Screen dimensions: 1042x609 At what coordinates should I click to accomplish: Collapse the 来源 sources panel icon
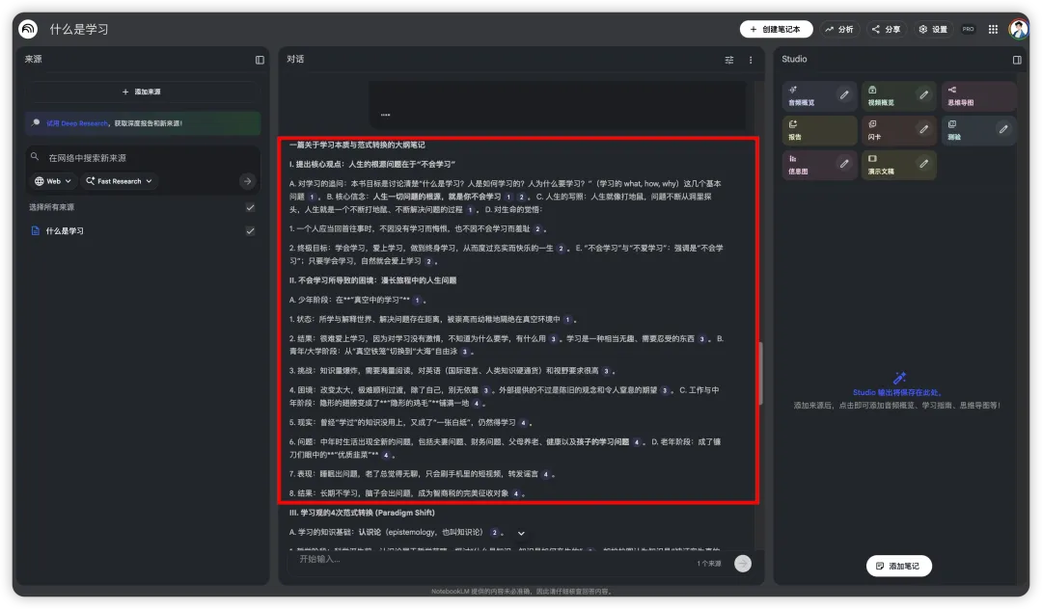tap(260, 60)
